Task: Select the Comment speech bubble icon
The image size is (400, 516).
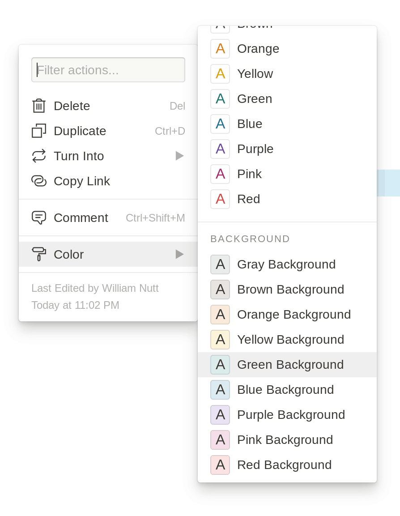Action: pyautogui.click(x=39, y=217)
